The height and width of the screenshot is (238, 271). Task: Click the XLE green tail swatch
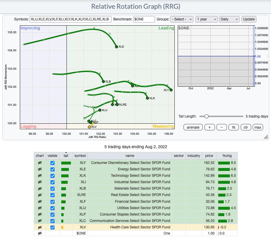pos(65,169)
